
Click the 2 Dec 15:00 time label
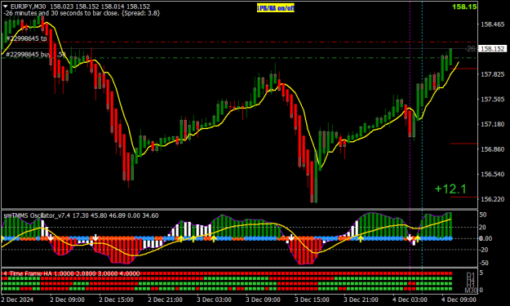[x=116, y=299]
